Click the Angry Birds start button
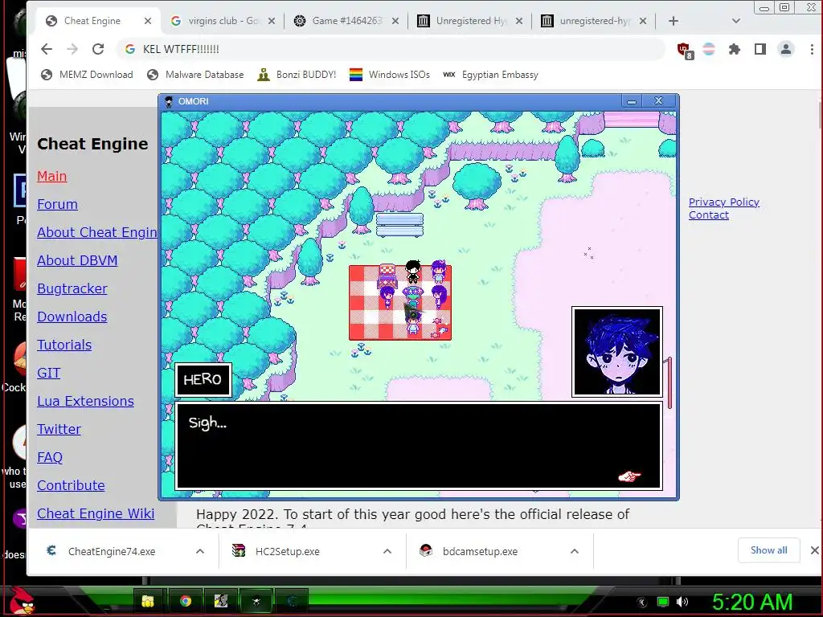Screen dimensions: 823x617 point(22,601)
